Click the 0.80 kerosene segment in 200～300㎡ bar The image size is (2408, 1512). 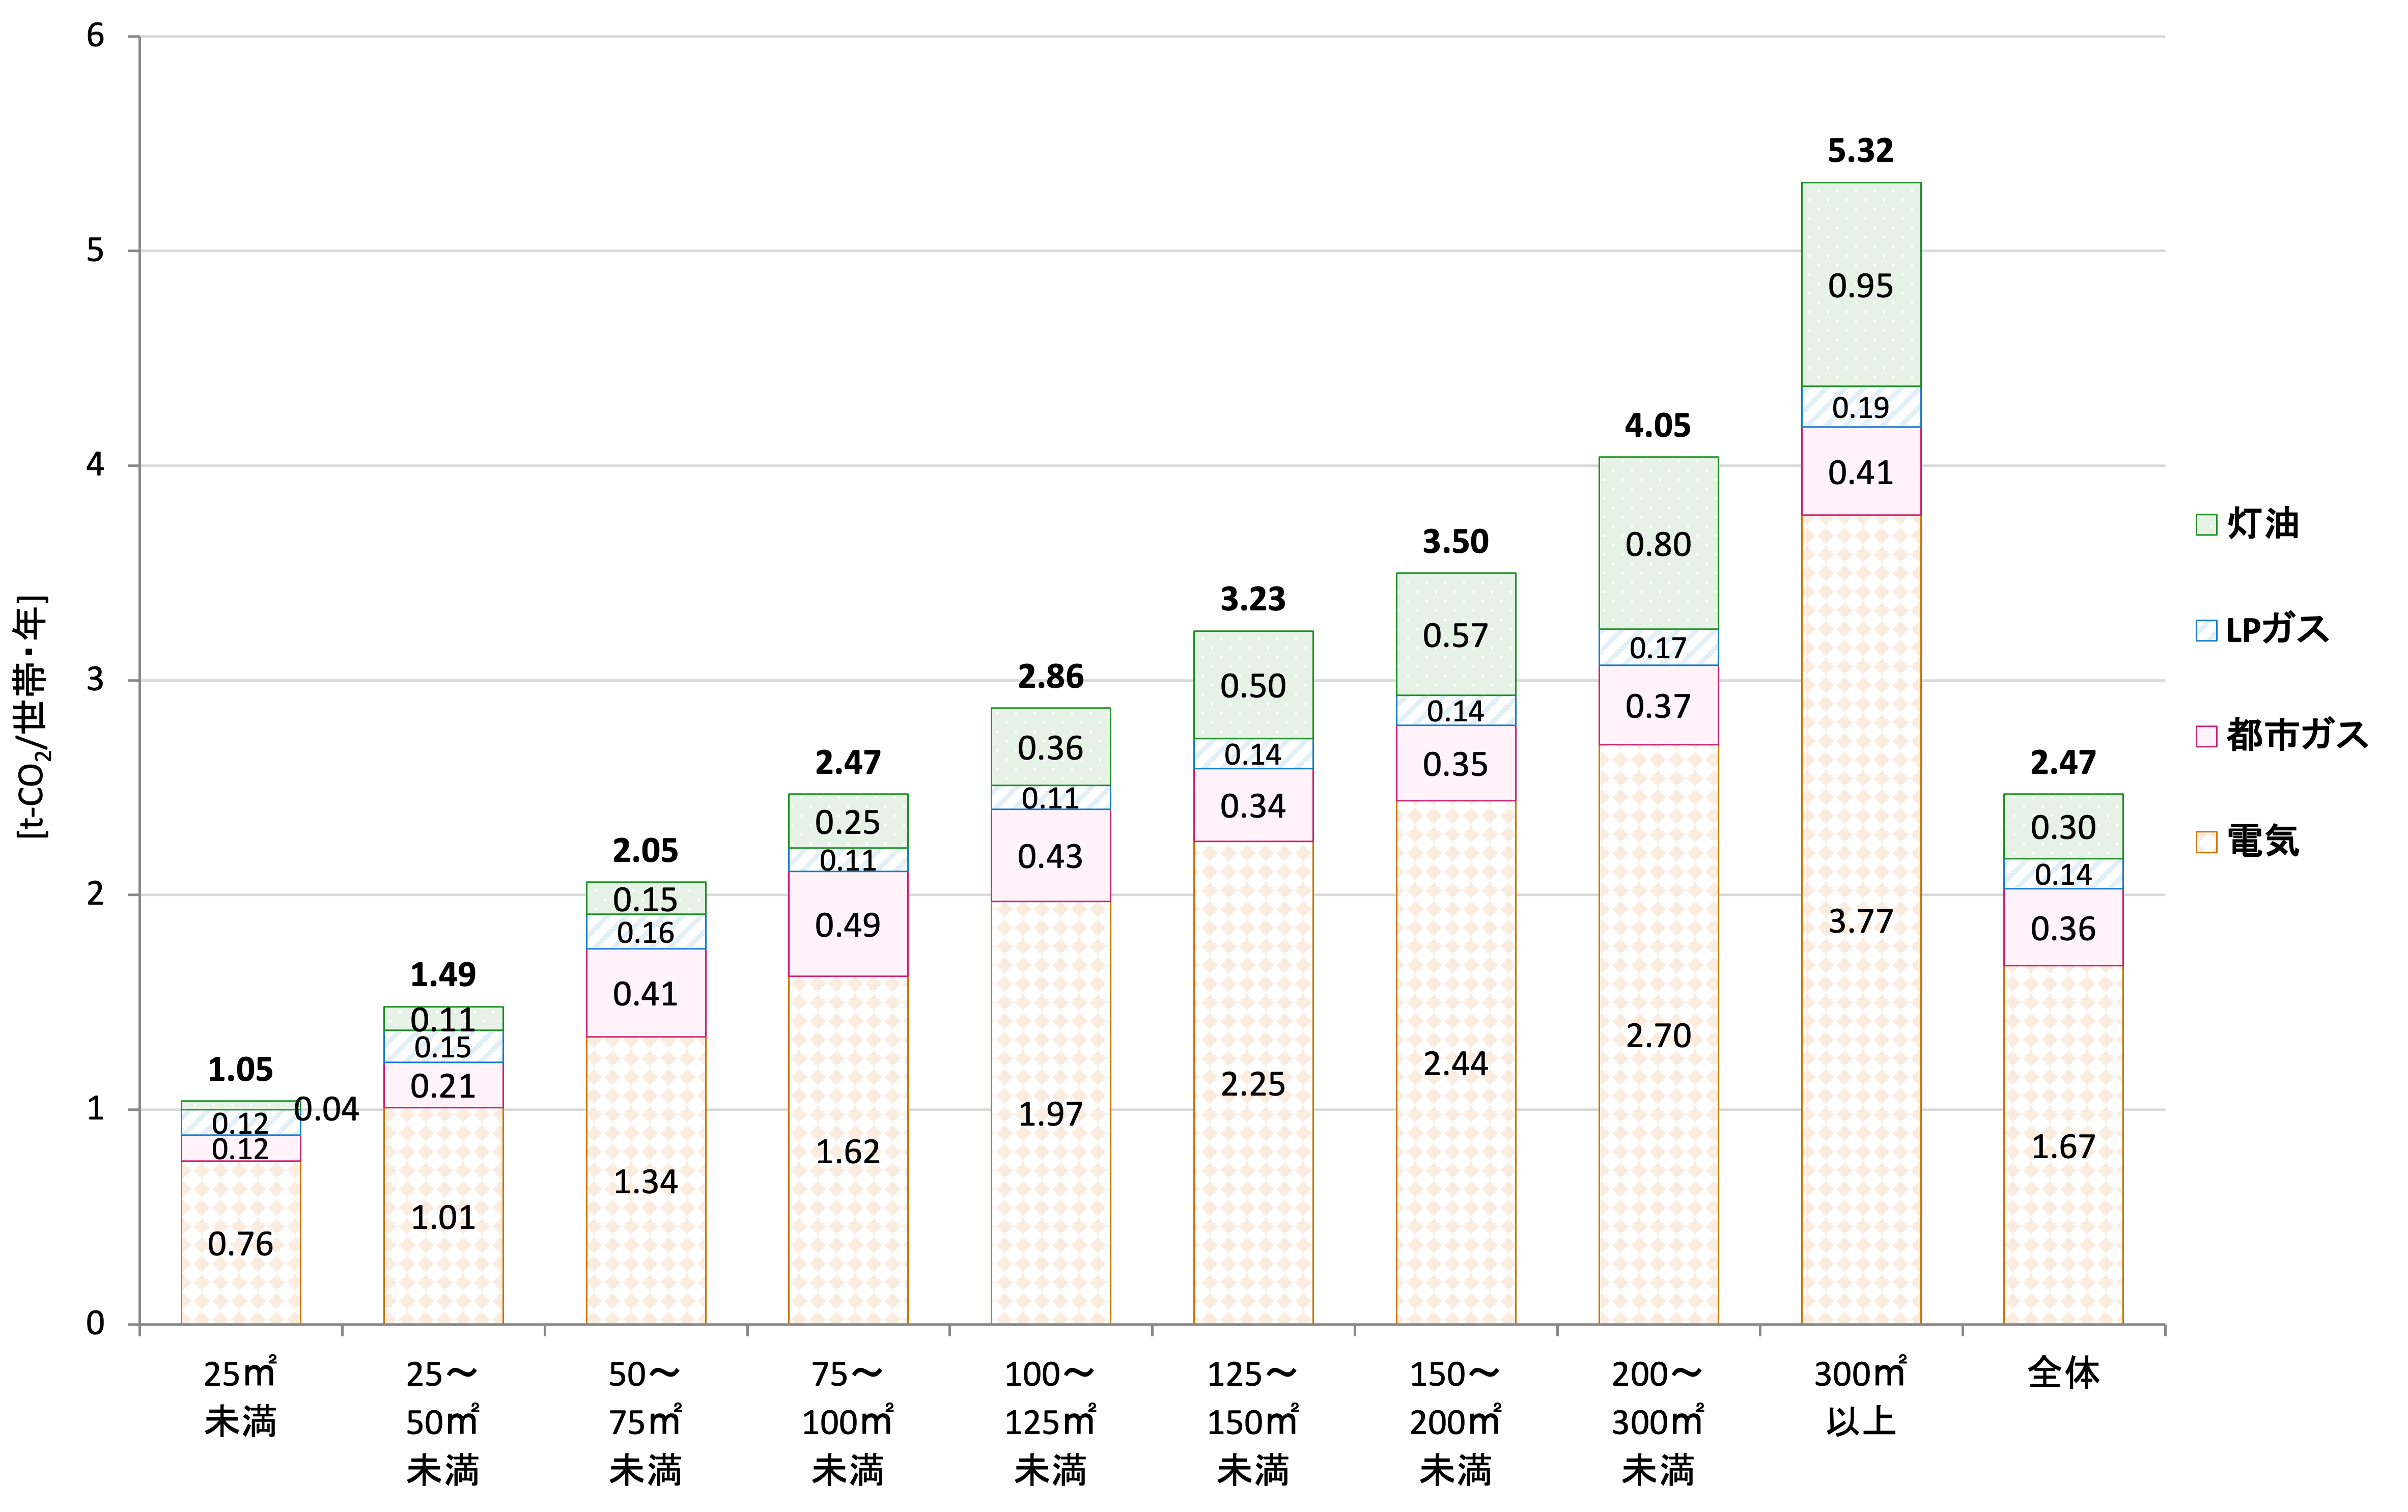[x=1658, y=545]
